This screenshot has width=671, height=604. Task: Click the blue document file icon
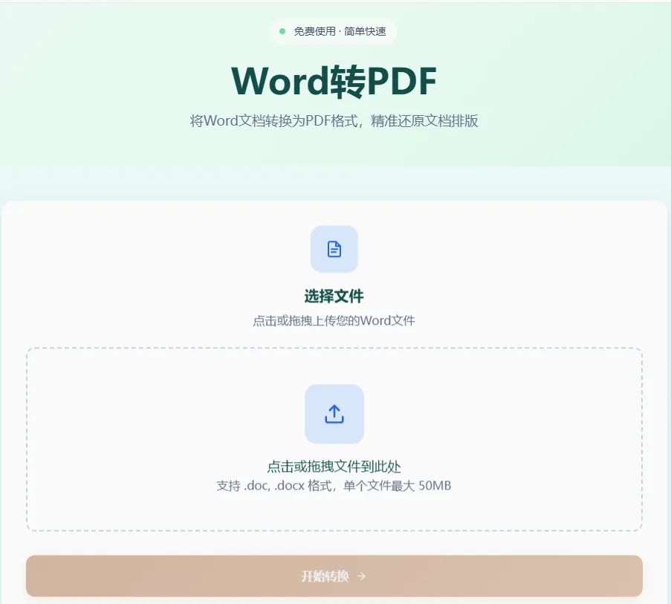(334, 249)
